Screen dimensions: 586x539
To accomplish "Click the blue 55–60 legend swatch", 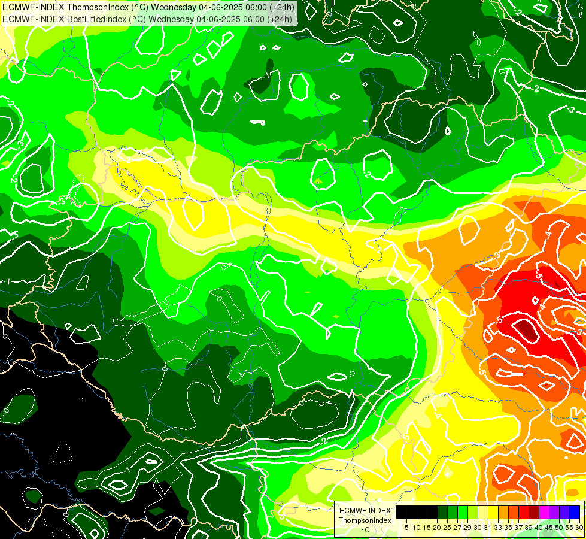I will click(x=575, y=513).
